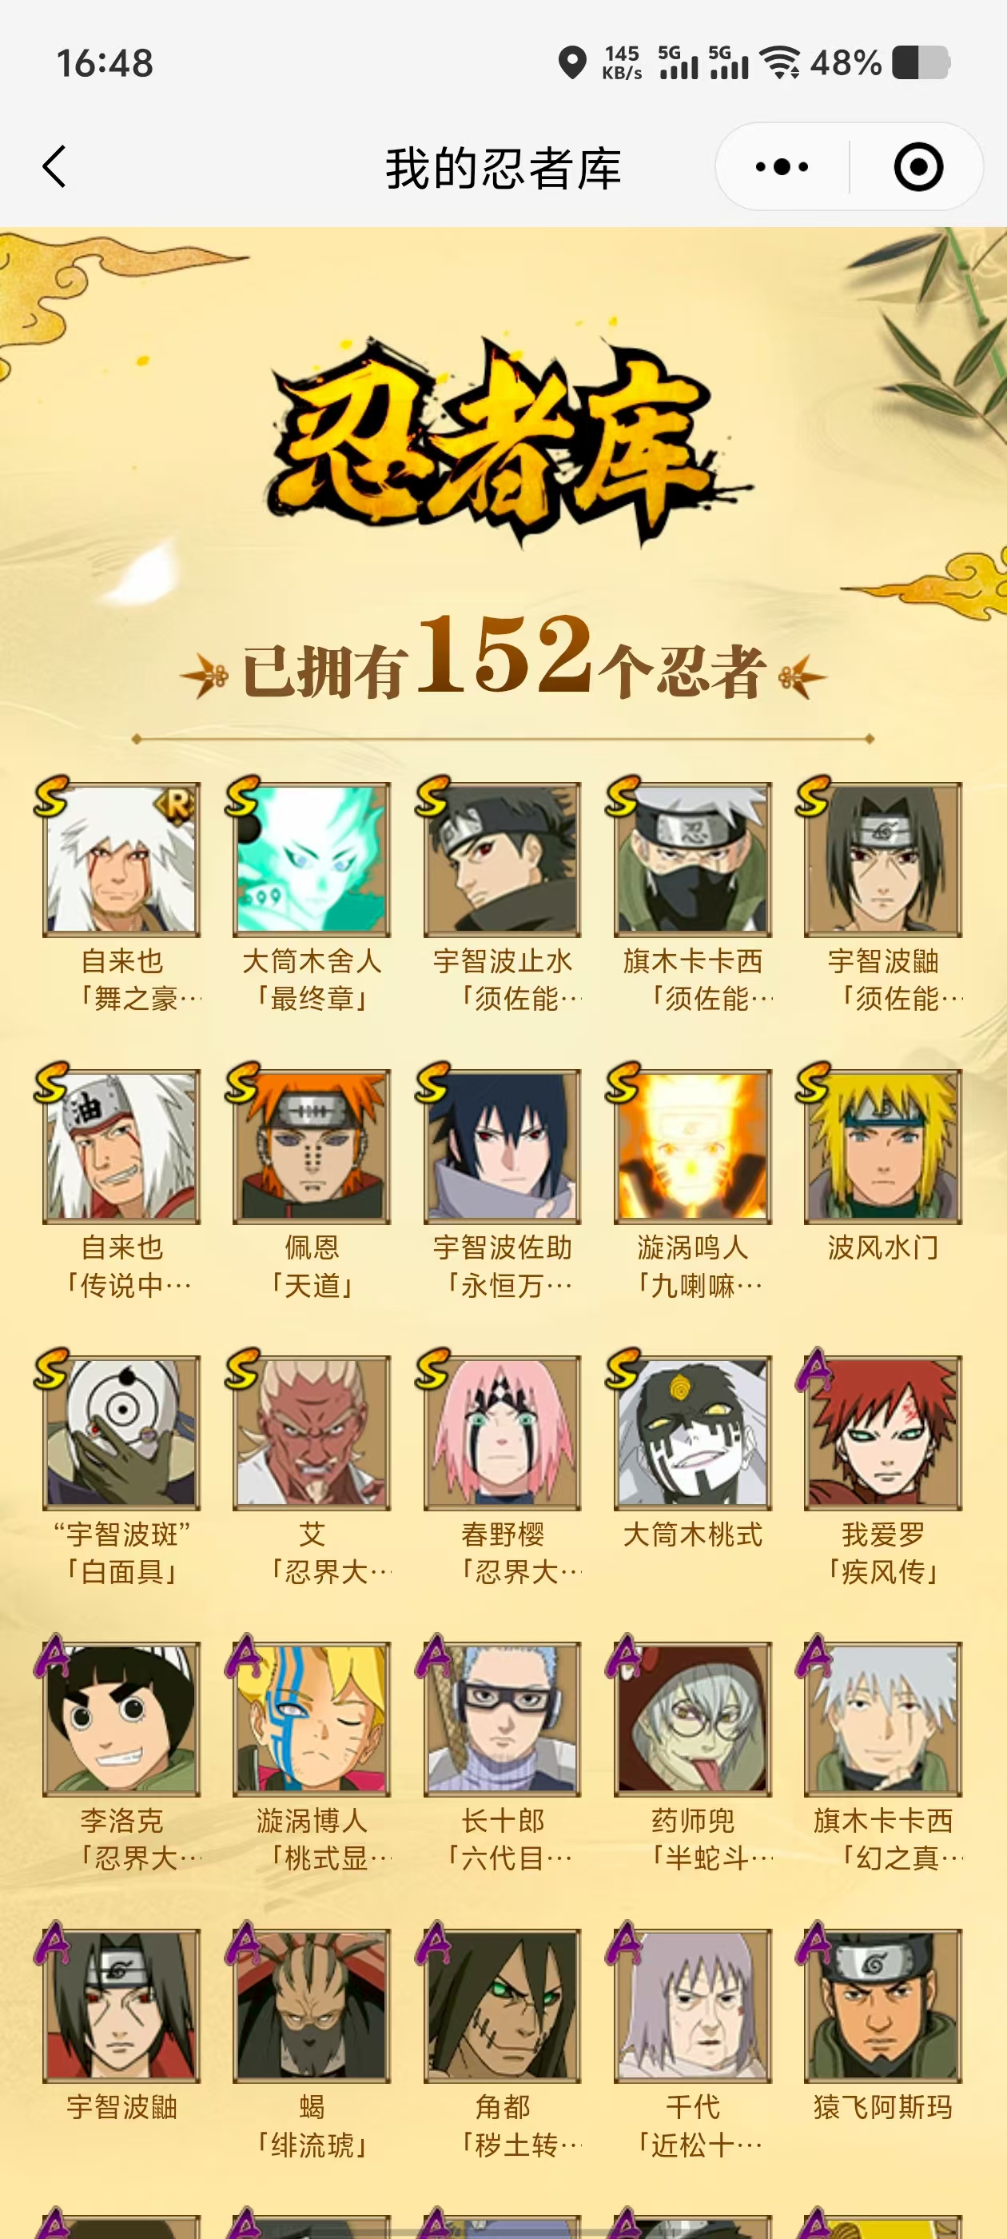Tap 大筒木桃式 ninja portrait

click(x=692, y=1431)
